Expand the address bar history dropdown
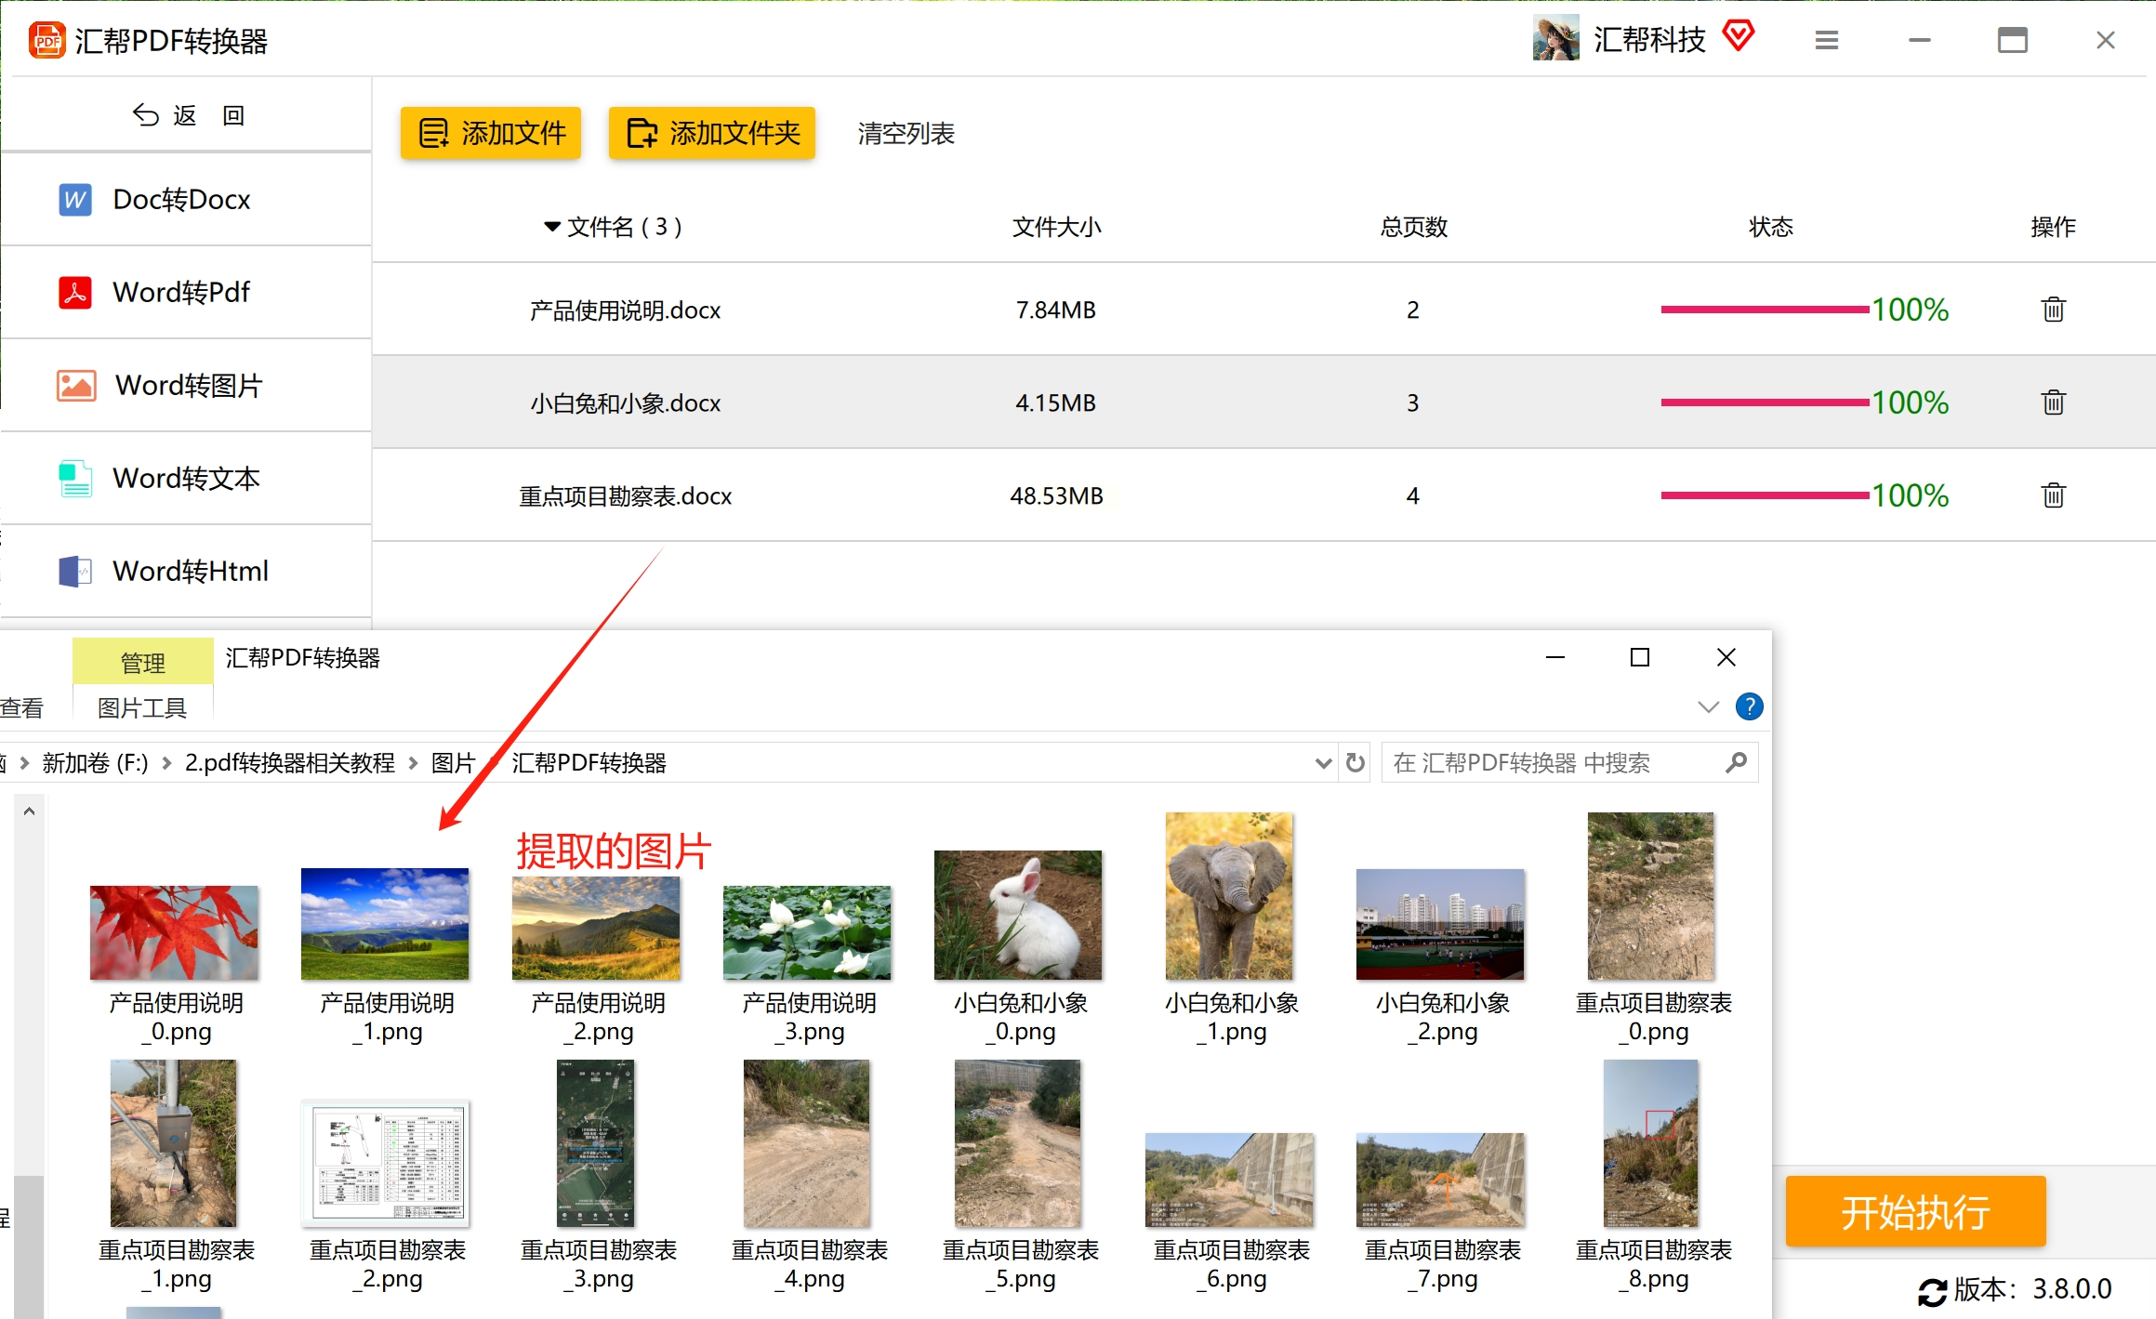 [x=1323, y=763]
